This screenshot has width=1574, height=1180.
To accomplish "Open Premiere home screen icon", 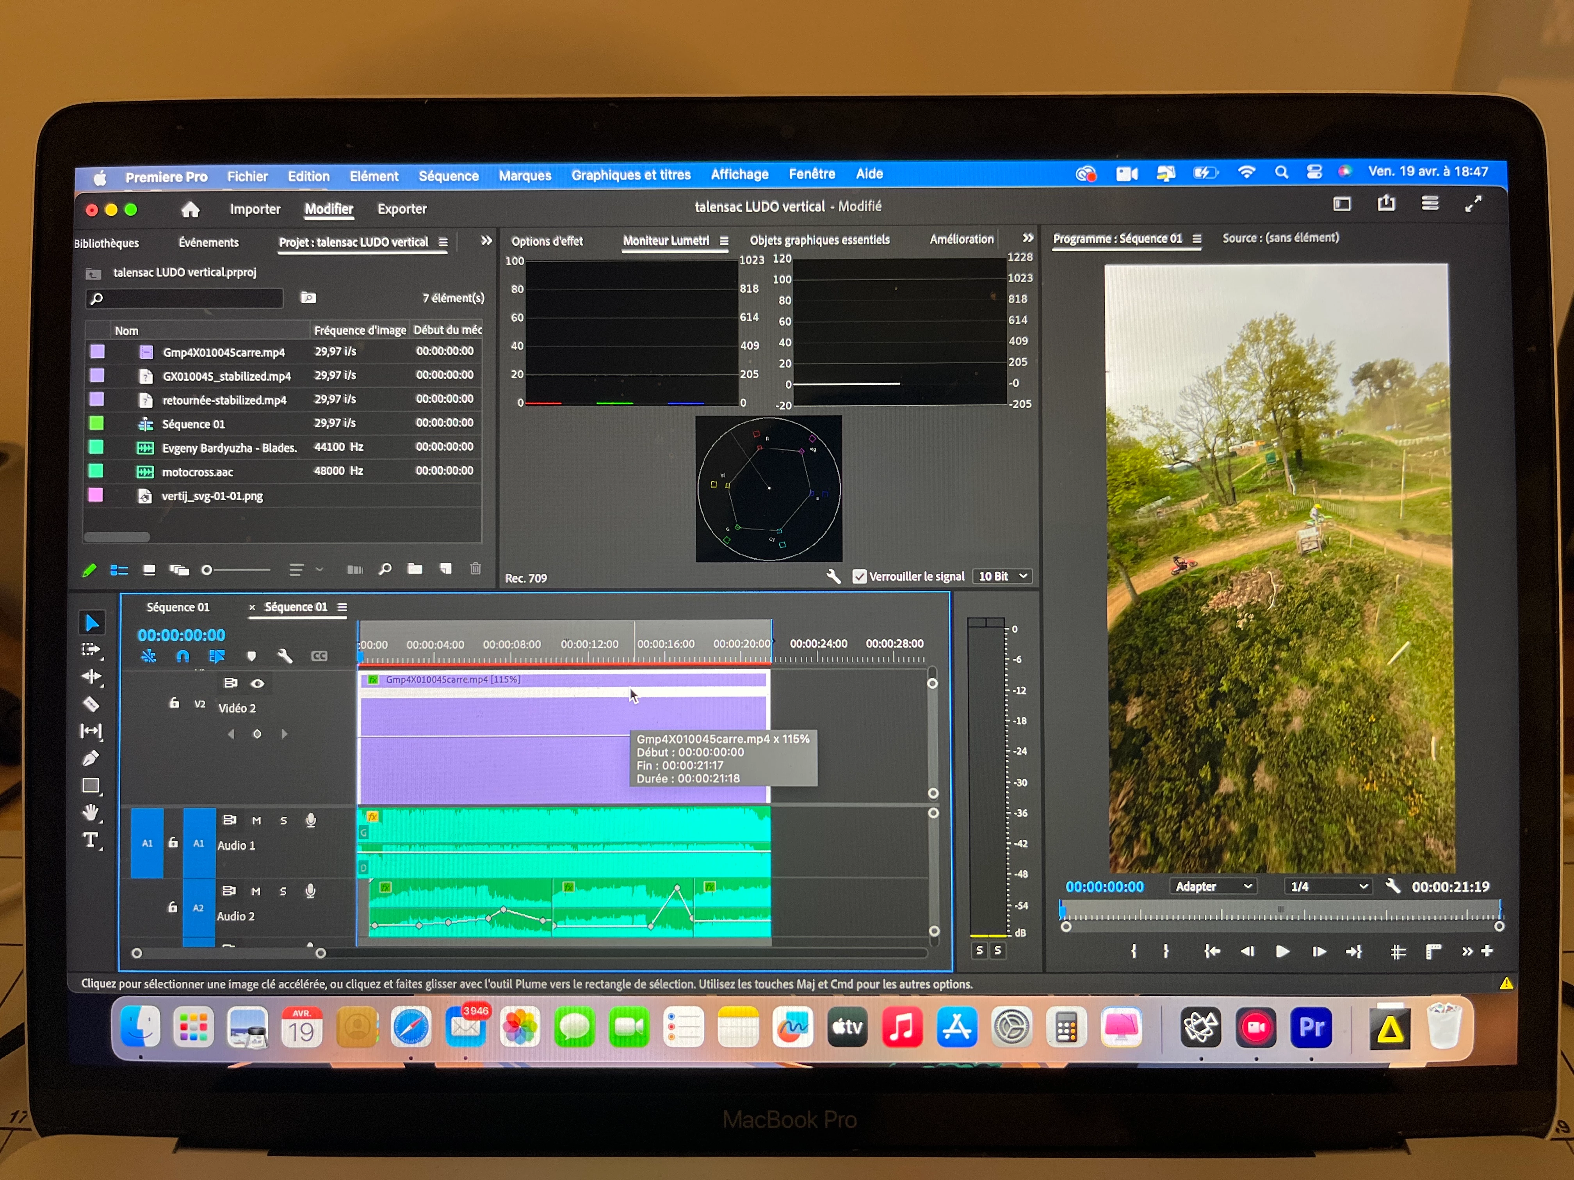I will click(190, 209).
